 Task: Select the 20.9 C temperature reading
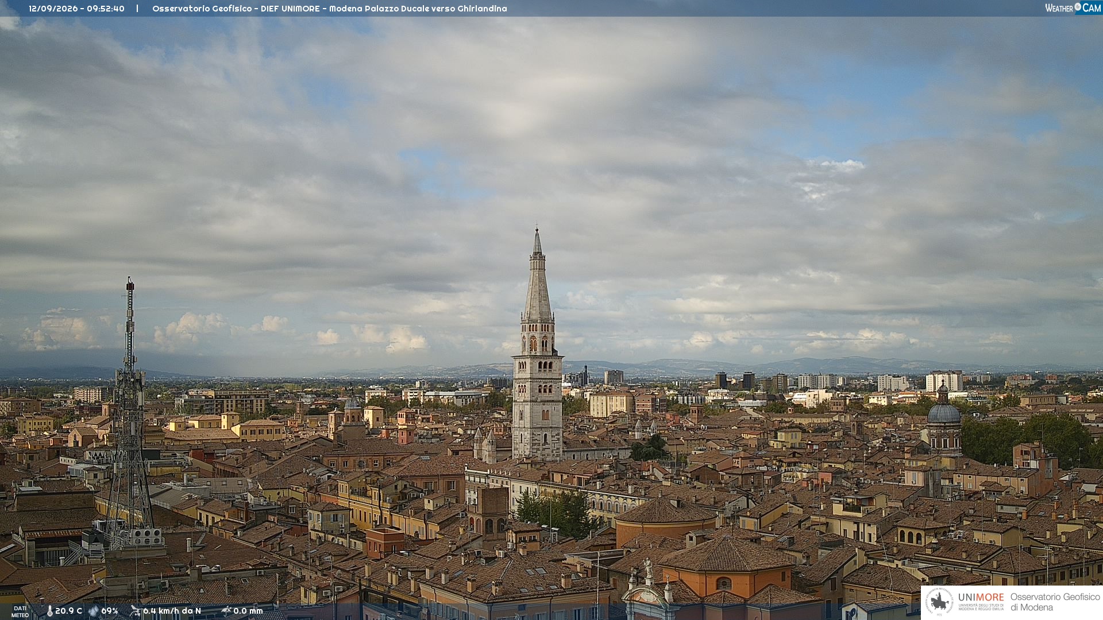pos(68,611)
